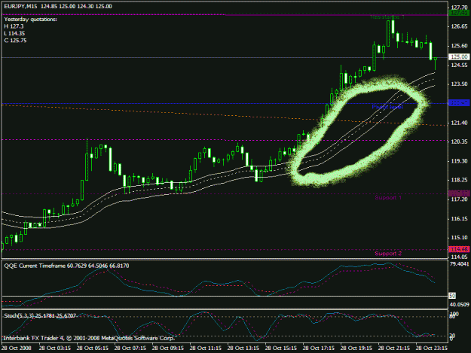Click the 'Support 2' line label

tap(388, 254)
